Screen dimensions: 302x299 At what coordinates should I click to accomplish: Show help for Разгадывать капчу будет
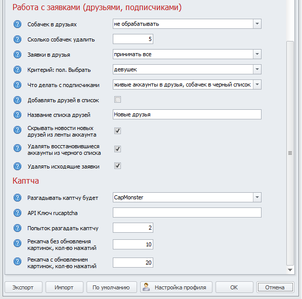click(x=17, y=198)
